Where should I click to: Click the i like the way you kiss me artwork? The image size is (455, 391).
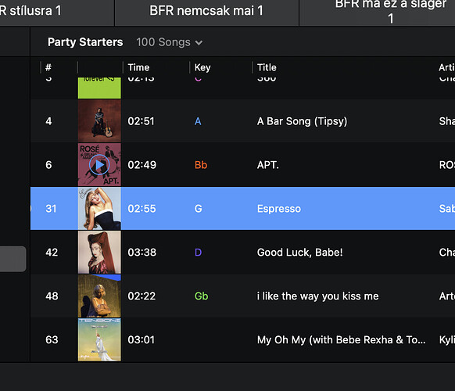click(x=99, y=296)
